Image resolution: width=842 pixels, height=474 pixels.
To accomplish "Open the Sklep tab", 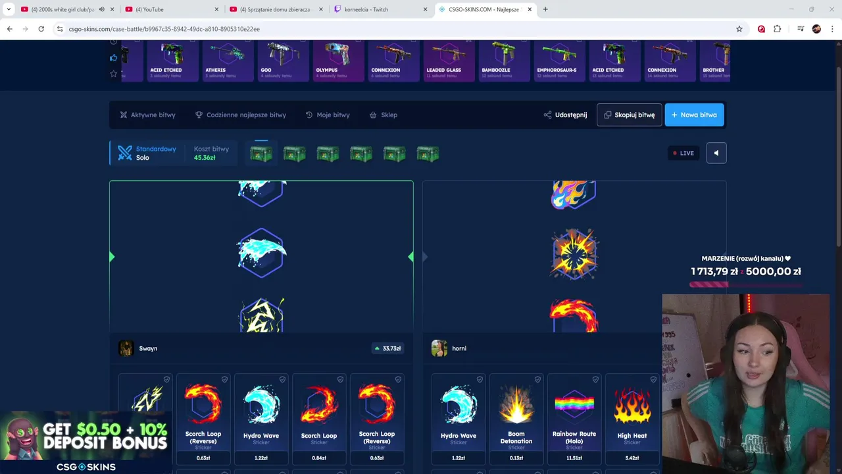I will coord(384,115).
